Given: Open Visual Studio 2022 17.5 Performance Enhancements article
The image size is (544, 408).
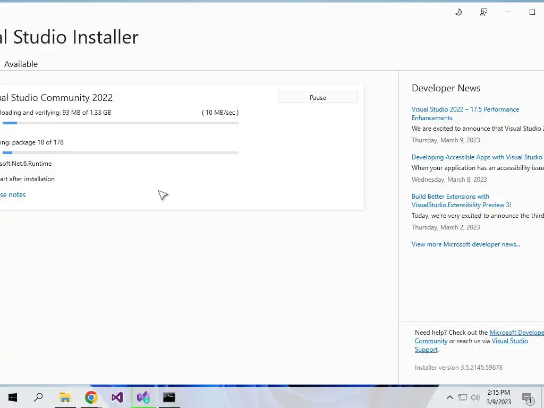Looking at the screenshot, I should [x=465, y=114].
